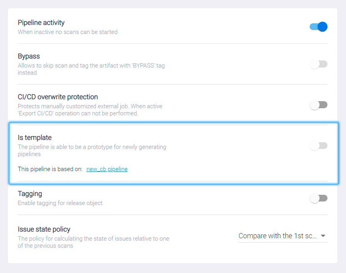Screen dimensions: 346x273
Task: Click the 'Is template' heading
Action: pos(35,137)
